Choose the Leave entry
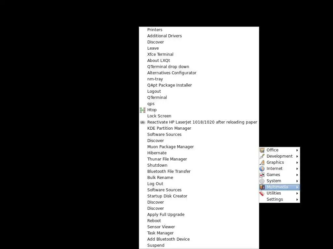The image size is (333, 249). (x=199, y=48)
